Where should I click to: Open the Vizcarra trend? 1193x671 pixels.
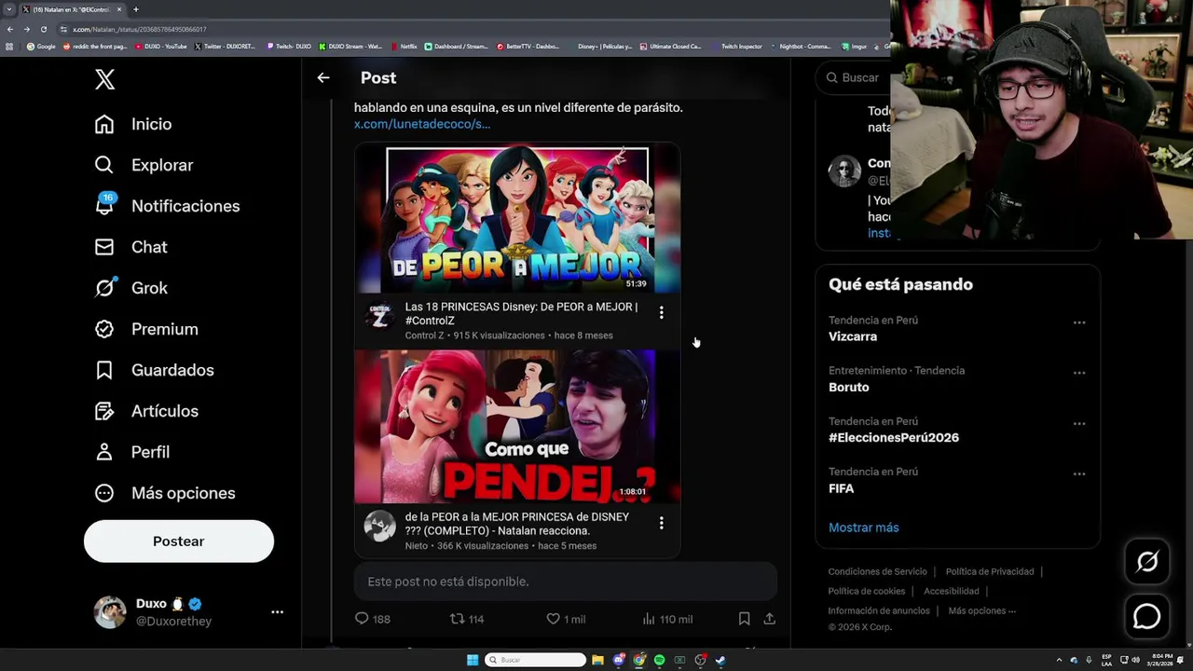coord(853,336)
